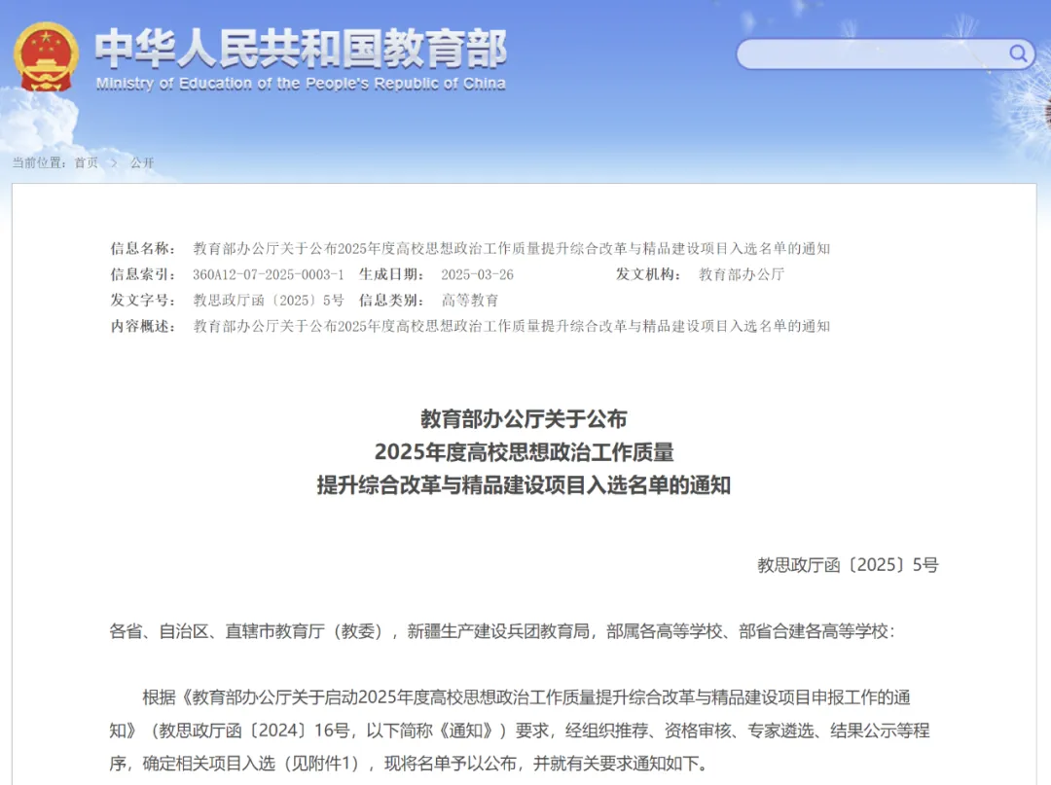Click the 高等教育 information category value
Viewport: 1051px width, 785px height.
click(x=469, y=301)
